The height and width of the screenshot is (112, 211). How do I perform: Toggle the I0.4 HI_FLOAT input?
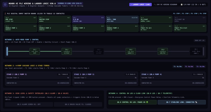tap(156, 19)
